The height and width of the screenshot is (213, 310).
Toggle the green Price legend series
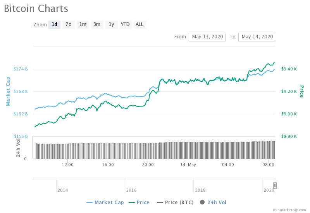[x=139, y=202]
